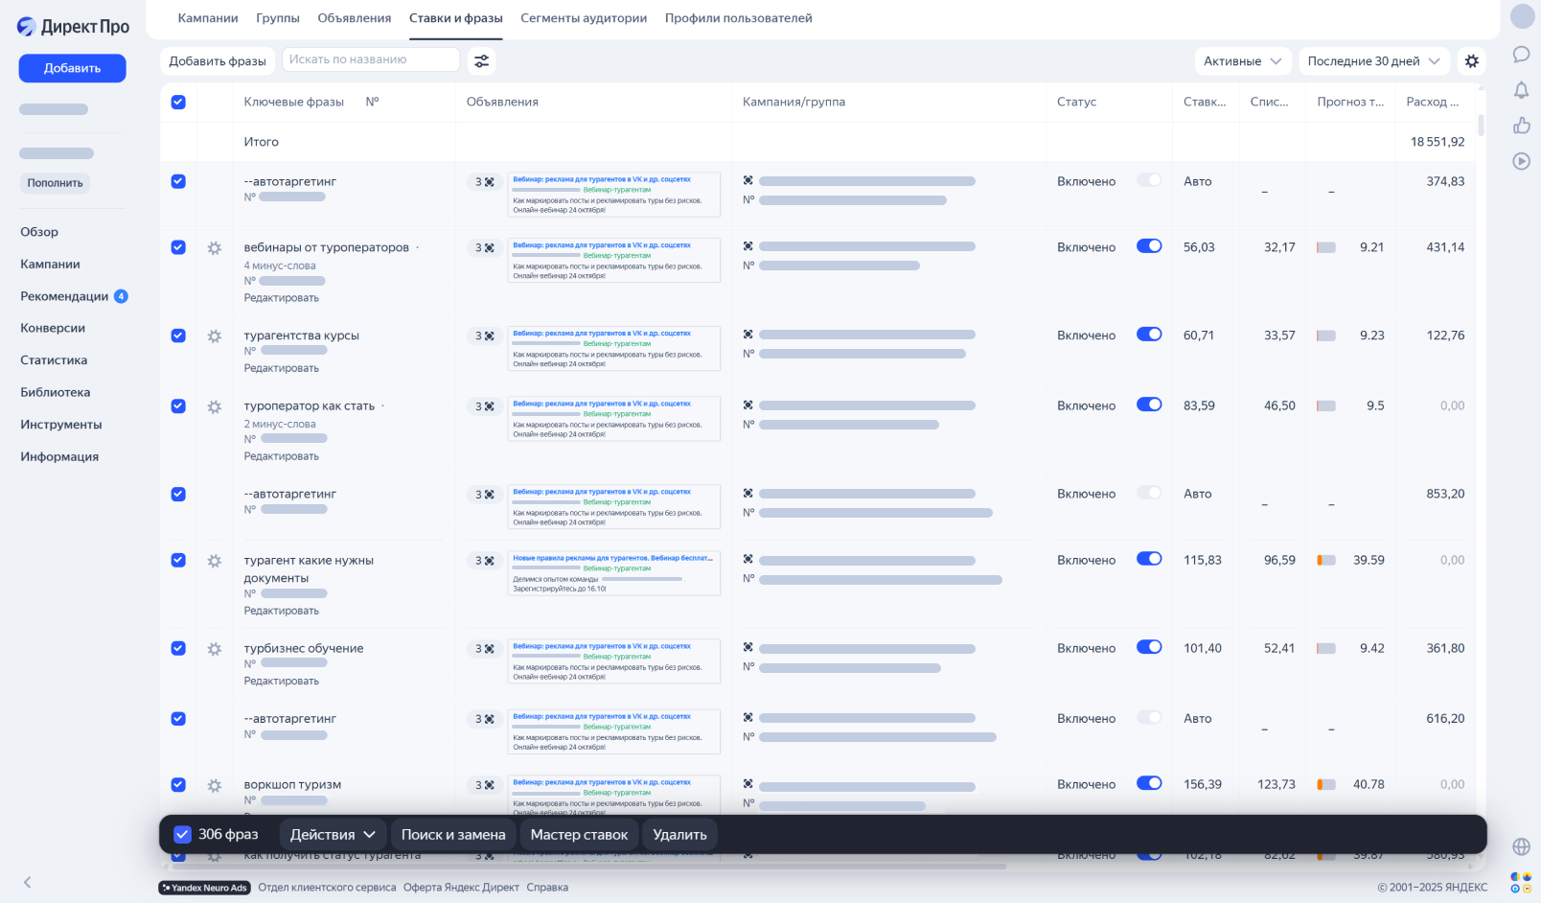Switch to the Кампании tab
The width and height of the screenshot is (1541, 903).
click(x=208, y=18)
